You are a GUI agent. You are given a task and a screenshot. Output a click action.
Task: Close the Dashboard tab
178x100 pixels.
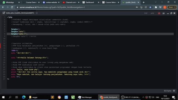click(x=98, y=2)
